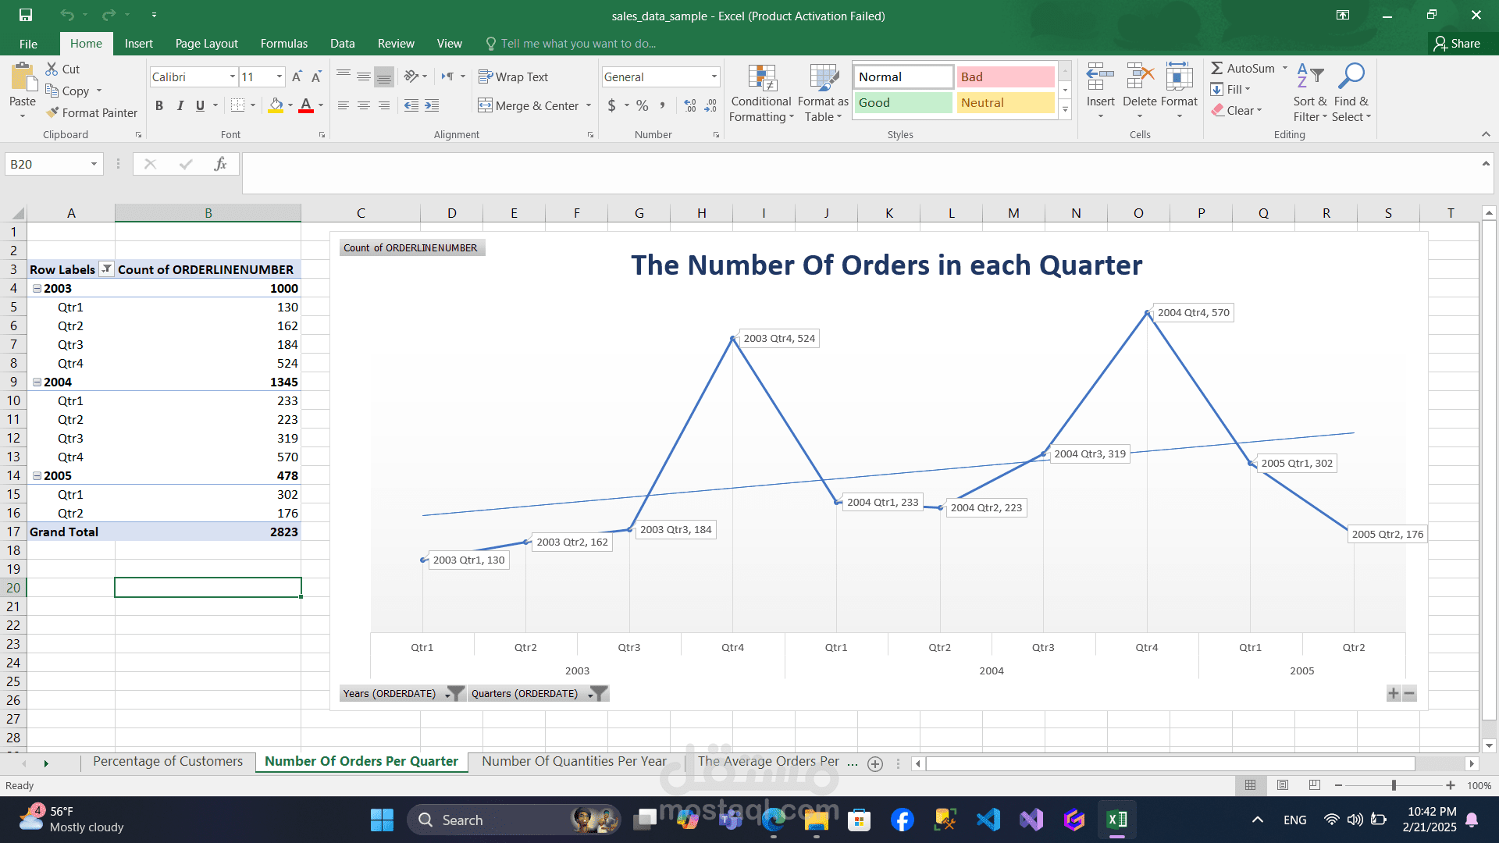
Task: Switch to the Insert ribbon tab
Action: (139, 44)
